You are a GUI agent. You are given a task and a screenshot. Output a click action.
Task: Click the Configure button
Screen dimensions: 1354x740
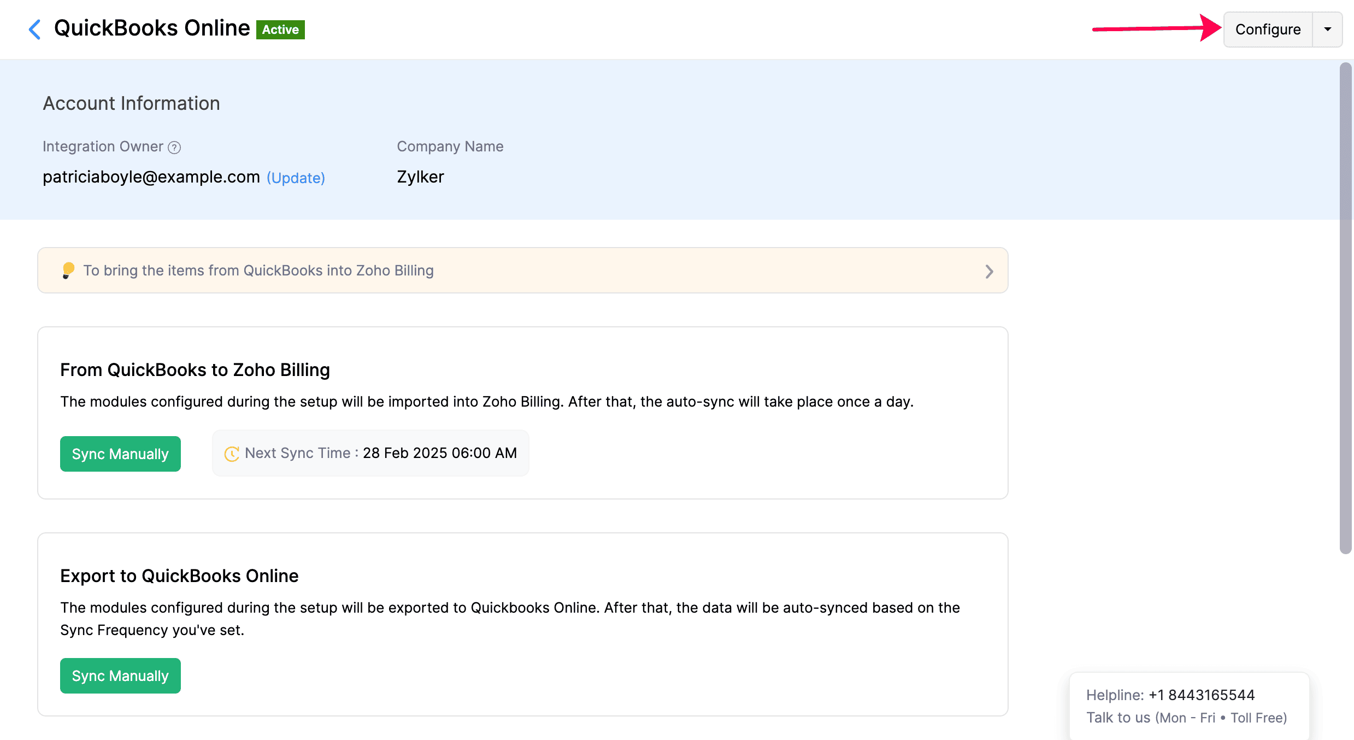point(1268,29)
